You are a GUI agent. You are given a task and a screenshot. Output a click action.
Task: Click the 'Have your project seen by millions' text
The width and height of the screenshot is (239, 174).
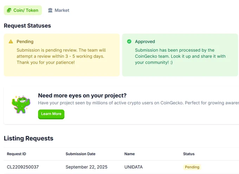(x=138, y=103)
